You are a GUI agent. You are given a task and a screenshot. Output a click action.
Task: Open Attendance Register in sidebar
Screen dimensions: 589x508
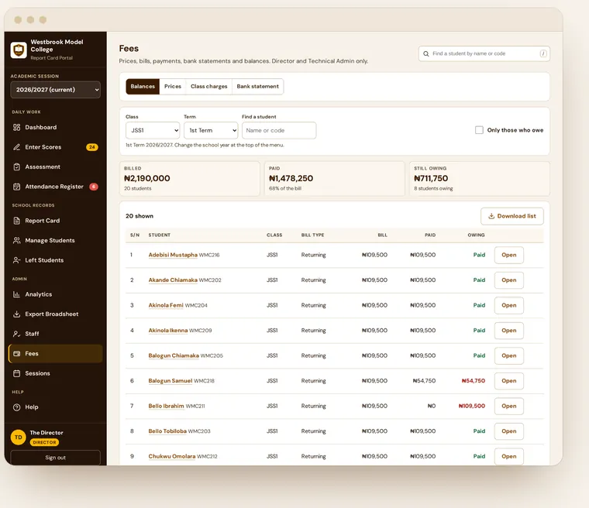[x=56, y=187]
